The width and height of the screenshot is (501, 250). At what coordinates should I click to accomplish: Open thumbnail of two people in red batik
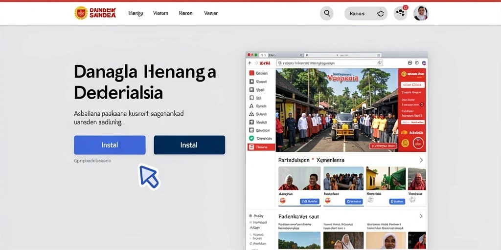[x=299, y=178]
